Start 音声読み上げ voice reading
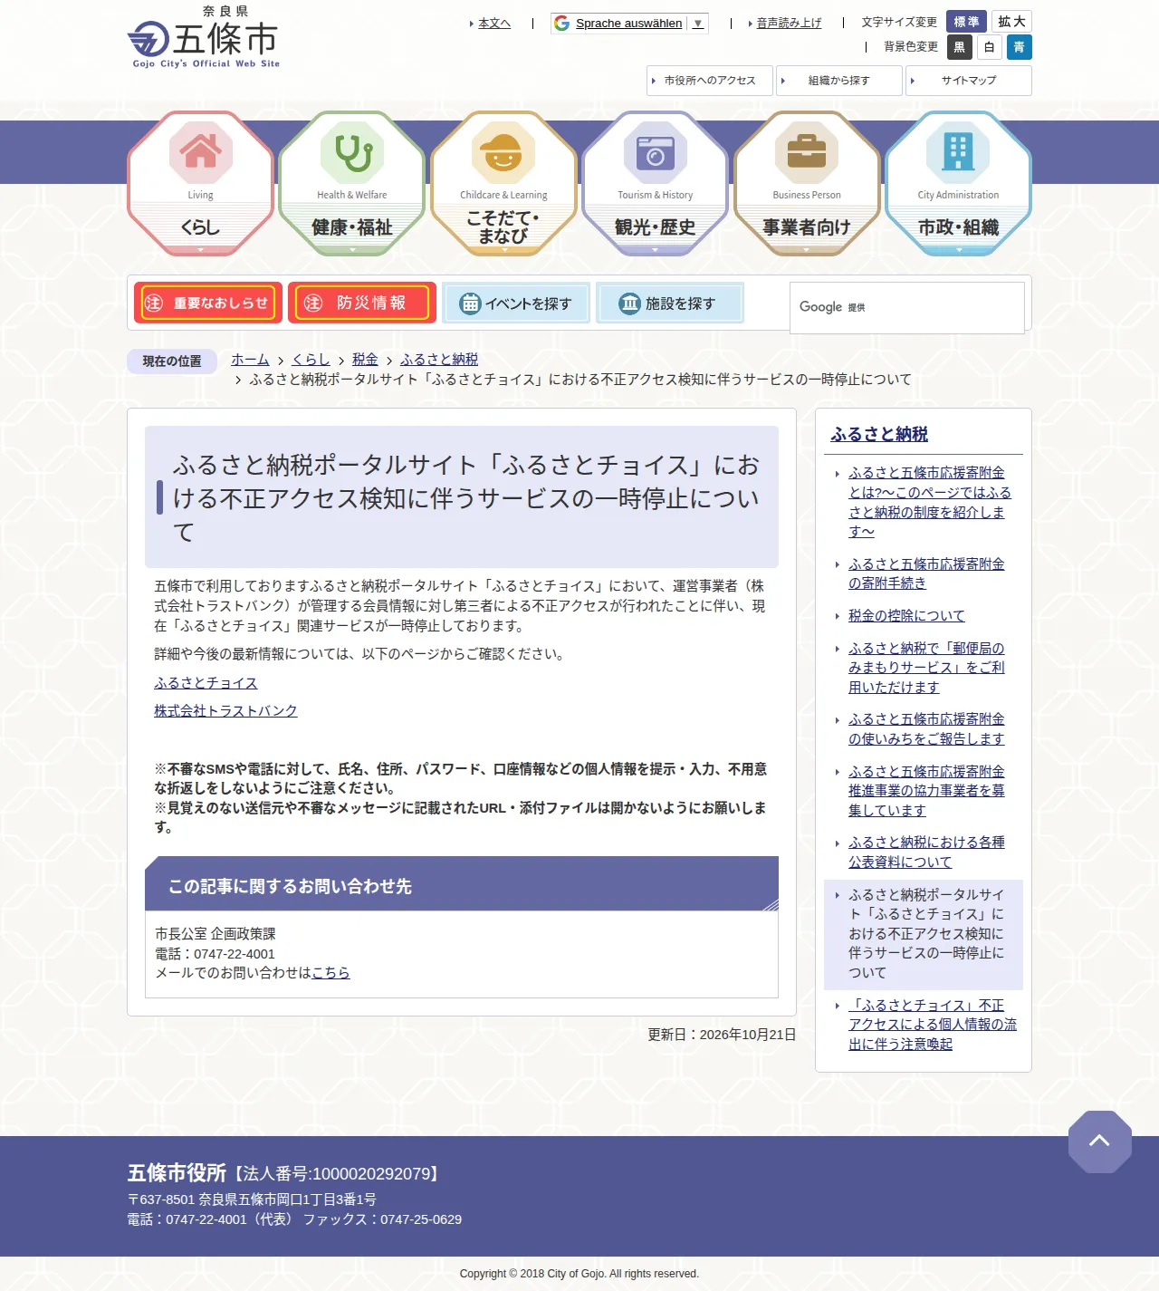The width and height of the screenshot is (1159, 1291). pyautogui.click(x=789, y=24)
